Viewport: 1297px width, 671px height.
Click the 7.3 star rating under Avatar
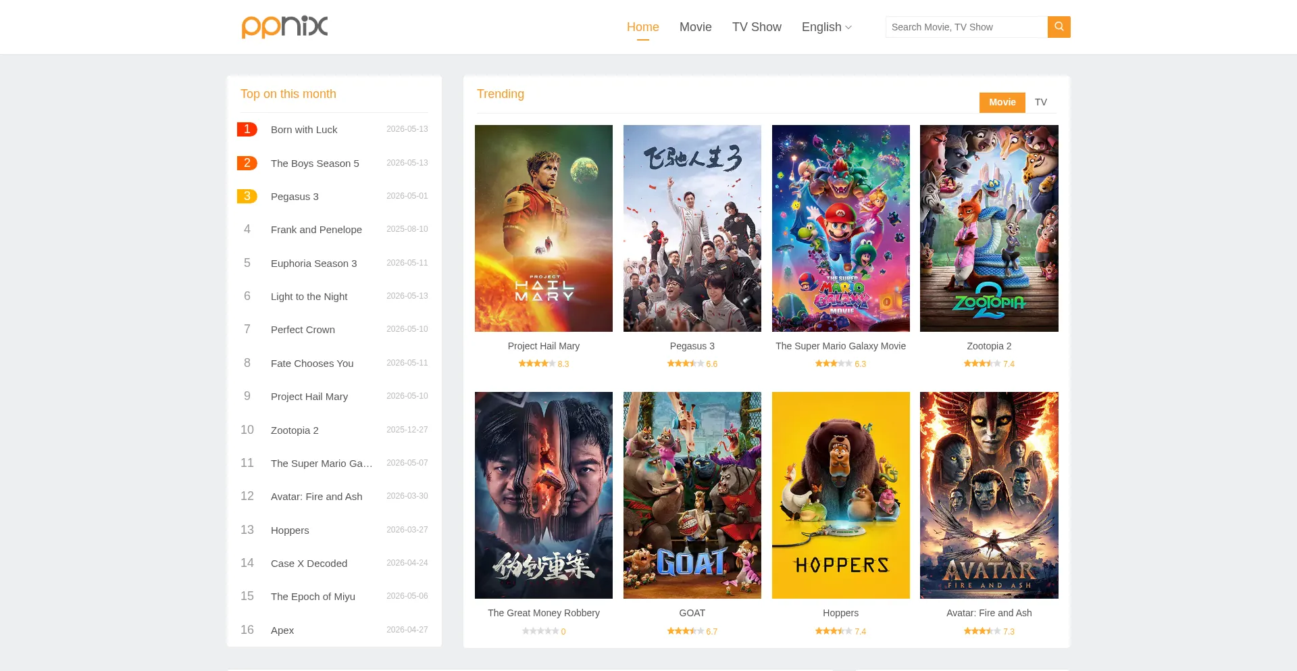click(989, 631)
